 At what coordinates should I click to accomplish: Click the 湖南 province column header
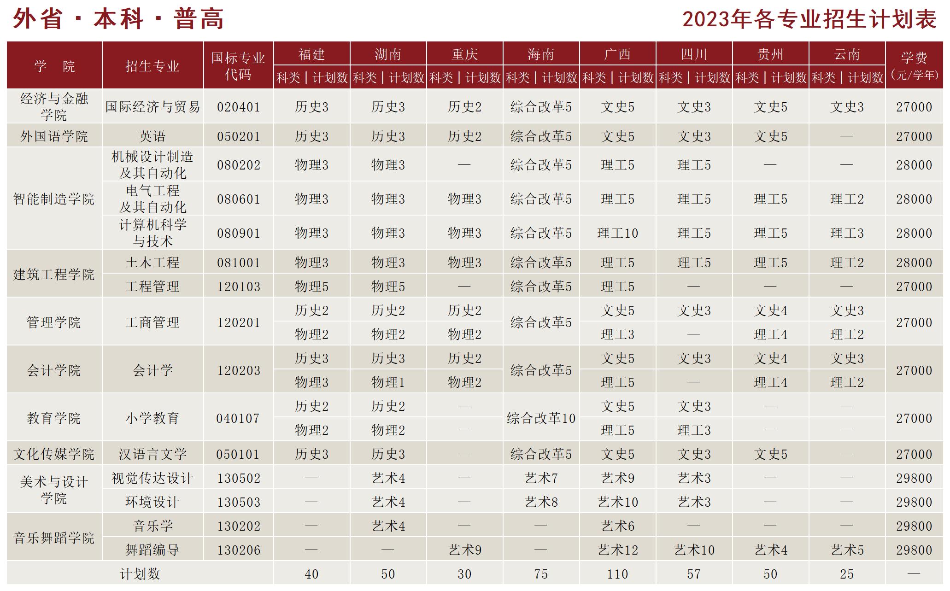click(388, 55)
